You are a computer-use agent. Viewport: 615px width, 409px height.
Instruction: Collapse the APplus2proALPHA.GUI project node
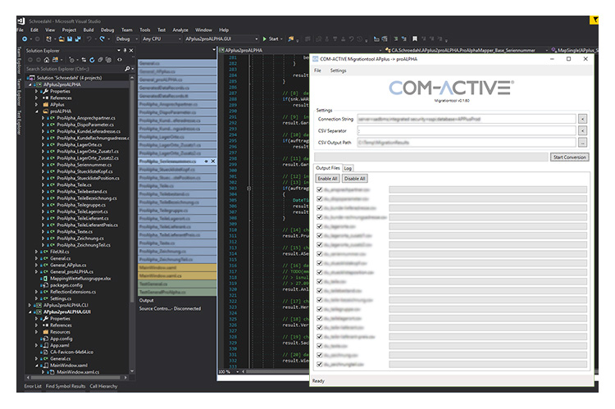click(30, 311)
